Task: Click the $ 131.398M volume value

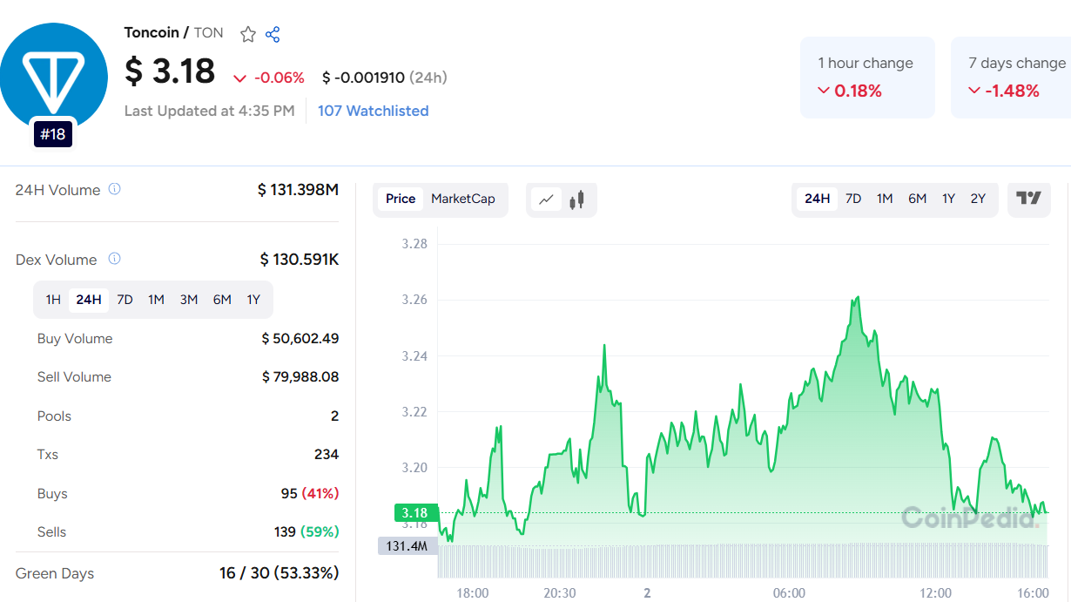Action: tap(298, 190)
